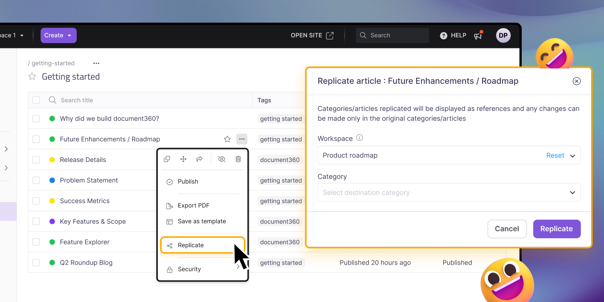604x302 pixels.
Task: Check the Feature Explorer row checkbox
Action: coord(36,242)
